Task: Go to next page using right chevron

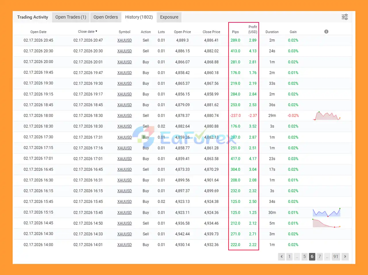Action: [x=345, y=256]
